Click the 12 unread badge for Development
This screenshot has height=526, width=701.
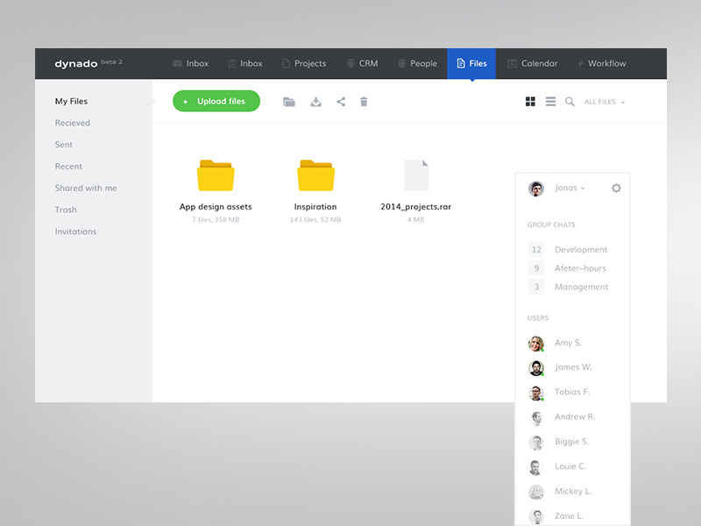[536, 250]
